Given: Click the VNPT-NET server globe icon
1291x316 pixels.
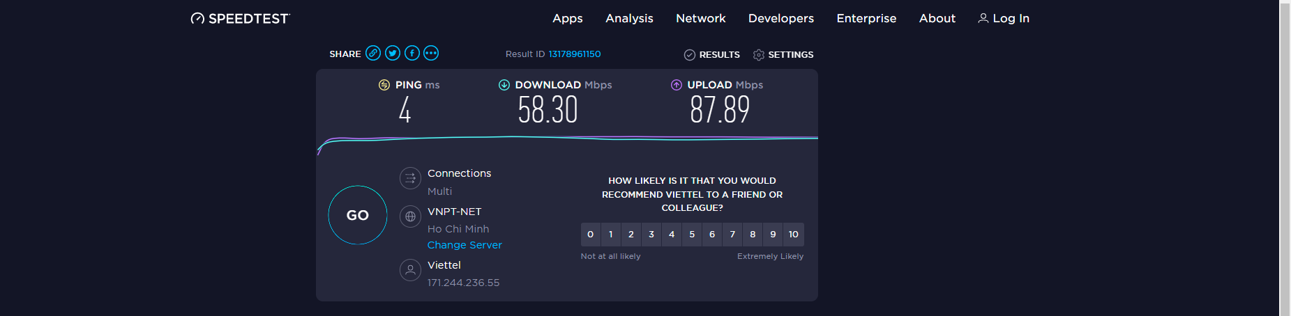Looking at the screenshot, I should click(410, 216).
